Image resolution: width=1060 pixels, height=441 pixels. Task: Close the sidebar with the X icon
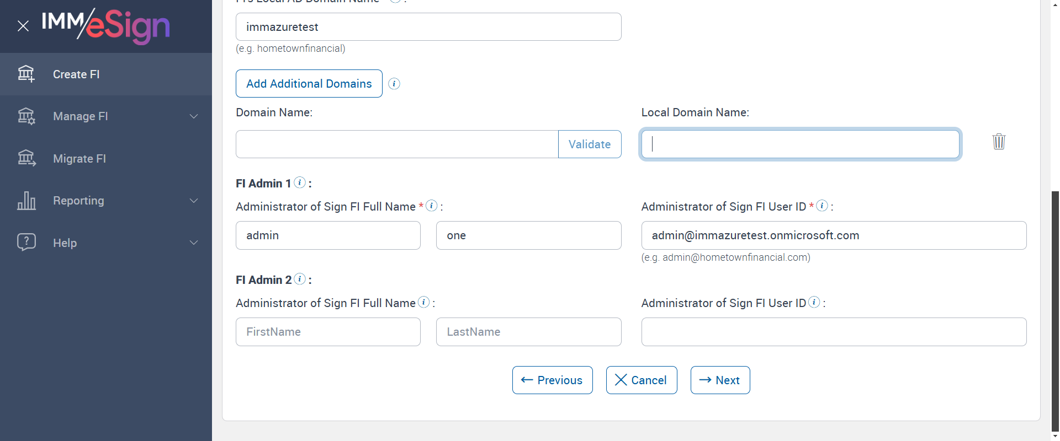point(23,26)
